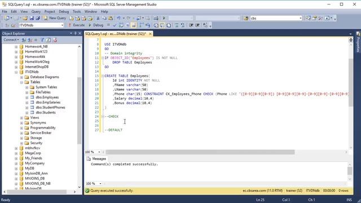Viewport: 361px width, 203px height.
Task: Click the Find in Files icon beside cbs
Action: 246,18
